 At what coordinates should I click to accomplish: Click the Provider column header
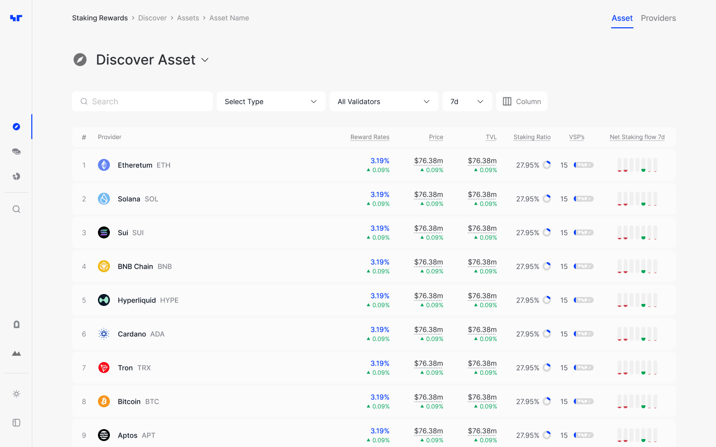click(109, 137)
